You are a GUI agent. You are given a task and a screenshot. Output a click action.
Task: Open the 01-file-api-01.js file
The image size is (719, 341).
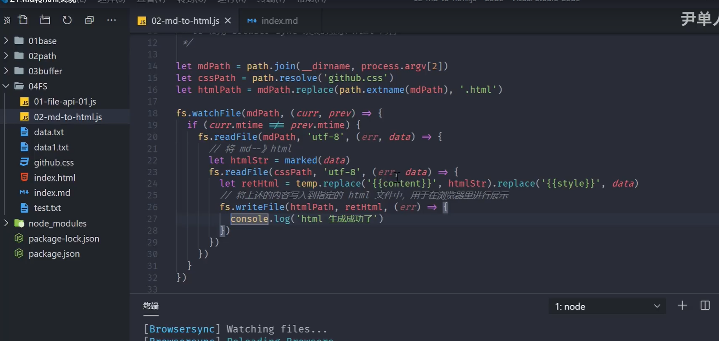point(65,102)
